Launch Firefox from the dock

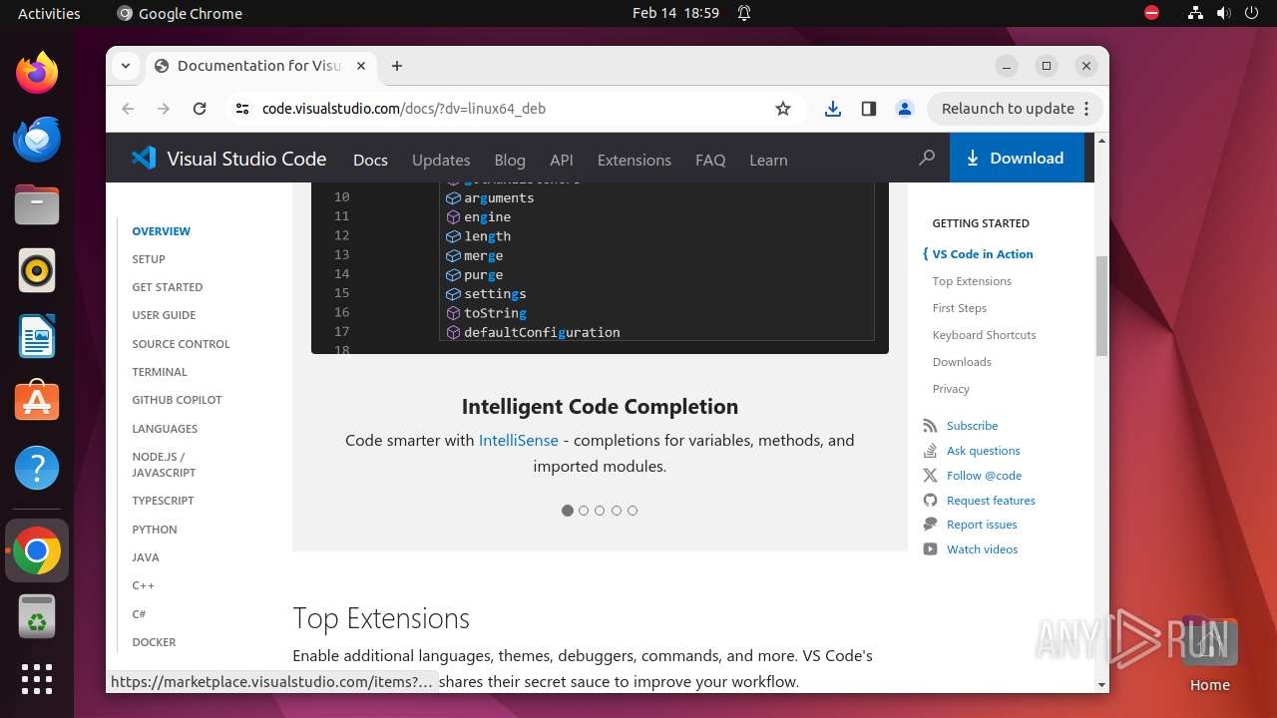(37, 73)
